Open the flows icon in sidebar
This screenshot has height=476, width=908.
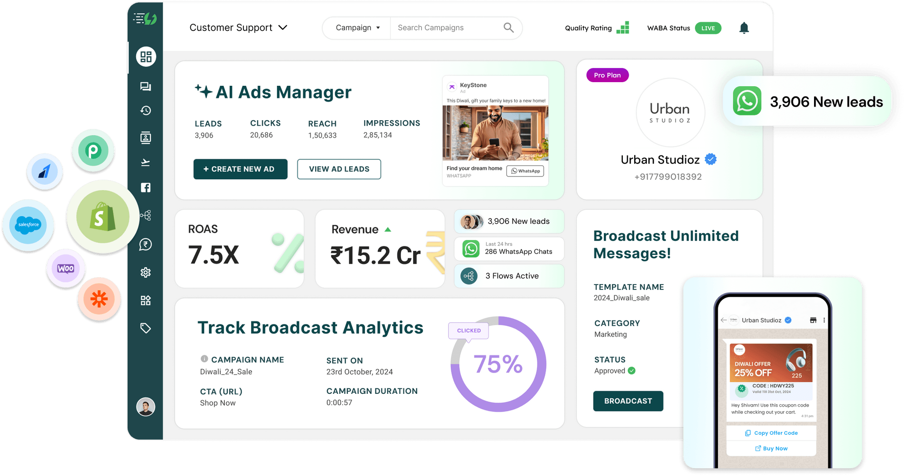(146, 216)
